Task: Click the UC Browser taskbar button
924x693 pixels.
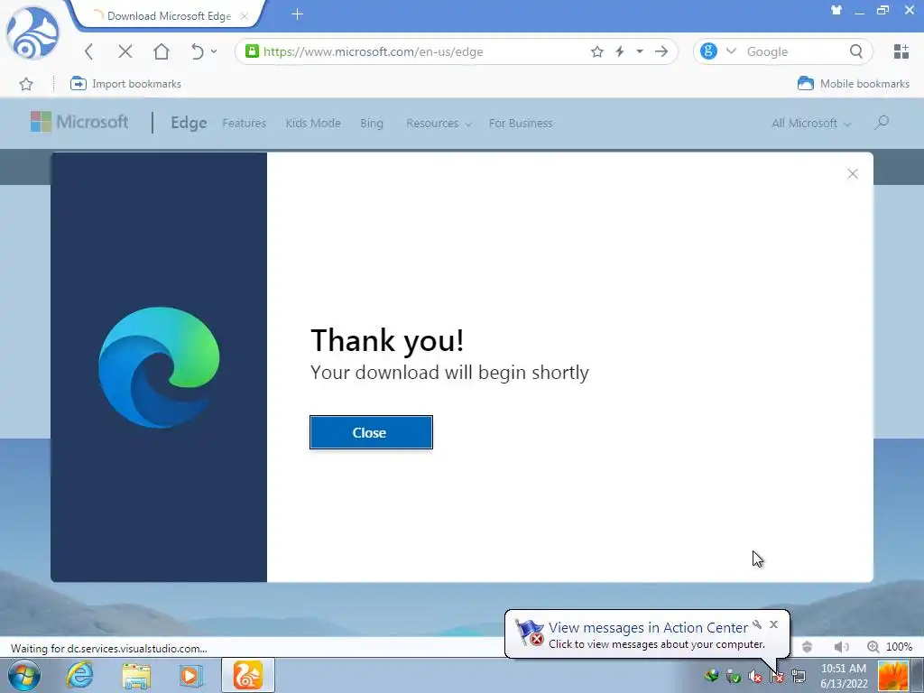Action: [248, 675]
